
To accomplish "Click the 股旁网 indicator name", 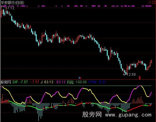I will [6, 82].
